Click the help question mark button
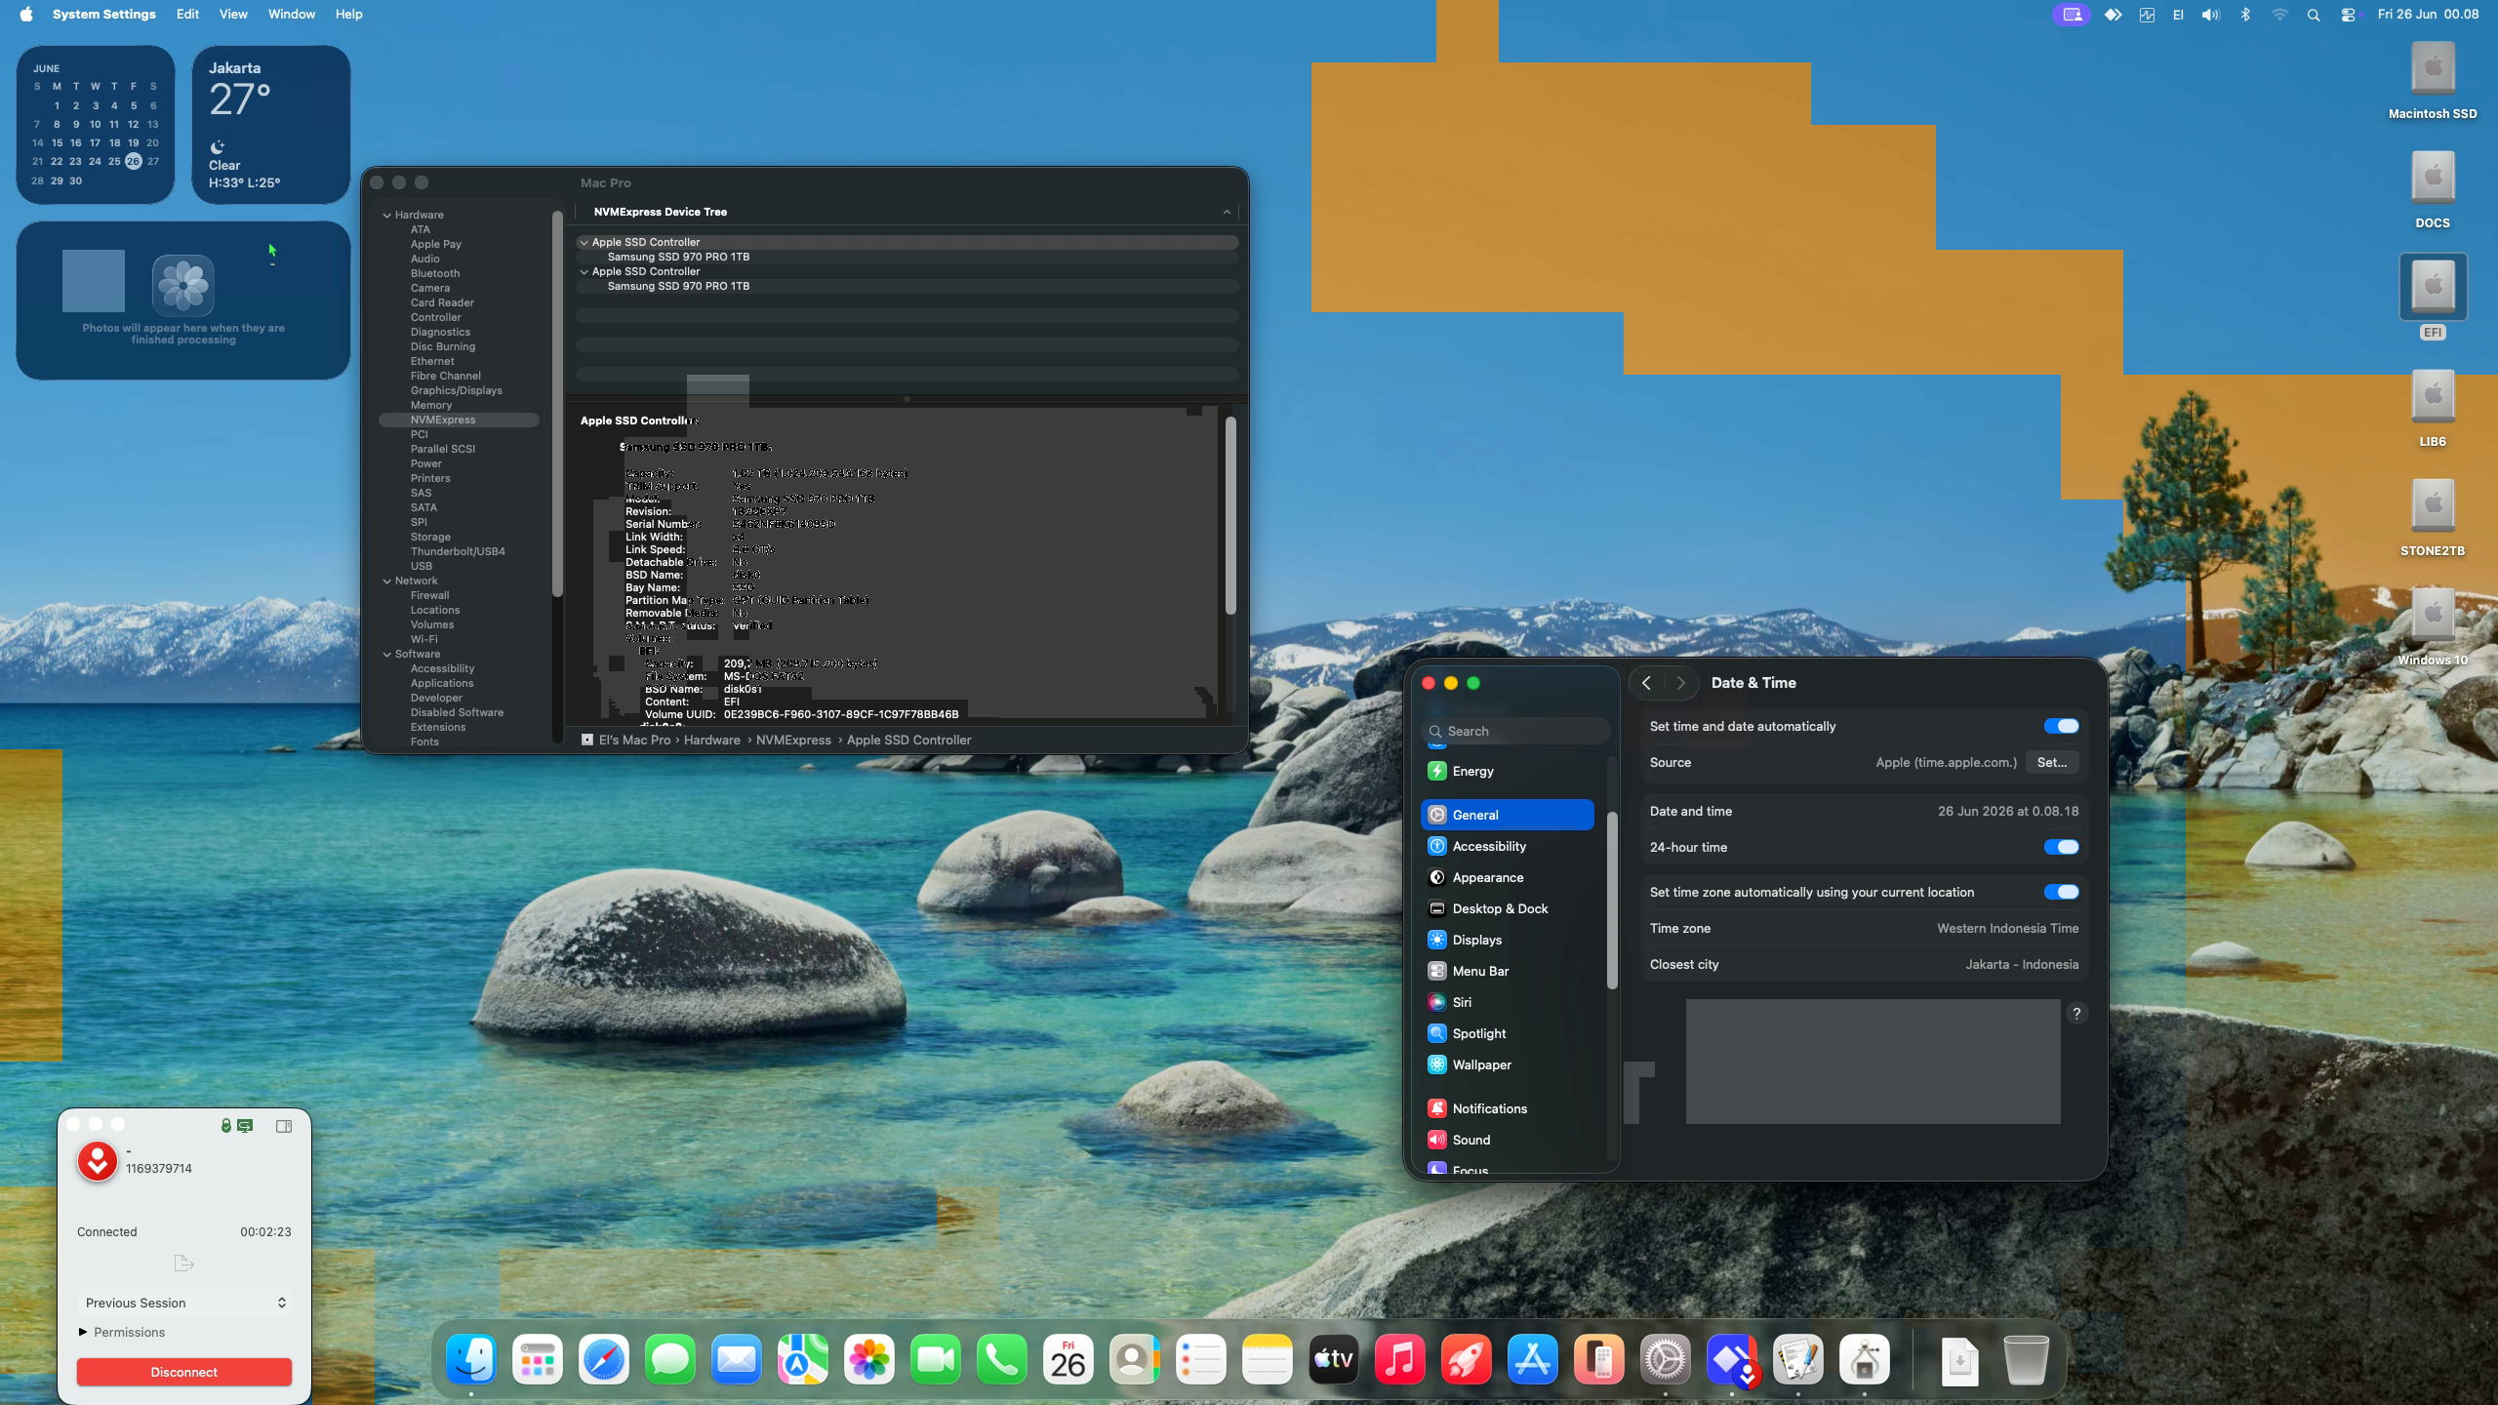 tap(2076, 1014)
